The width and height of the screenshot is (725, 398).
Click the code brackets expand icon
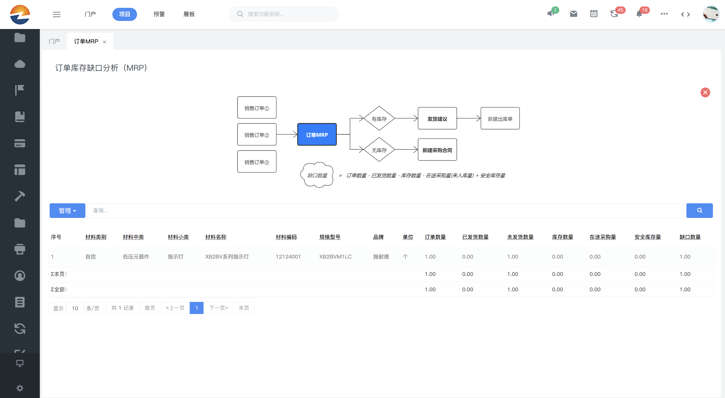(685, 14)
